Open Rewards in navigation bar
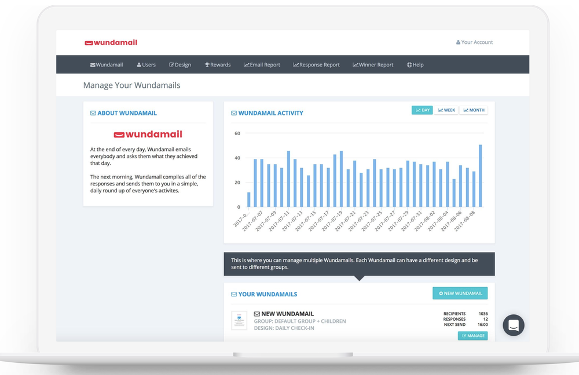This screenshot has width=579, height=375. tap(218, 65)
